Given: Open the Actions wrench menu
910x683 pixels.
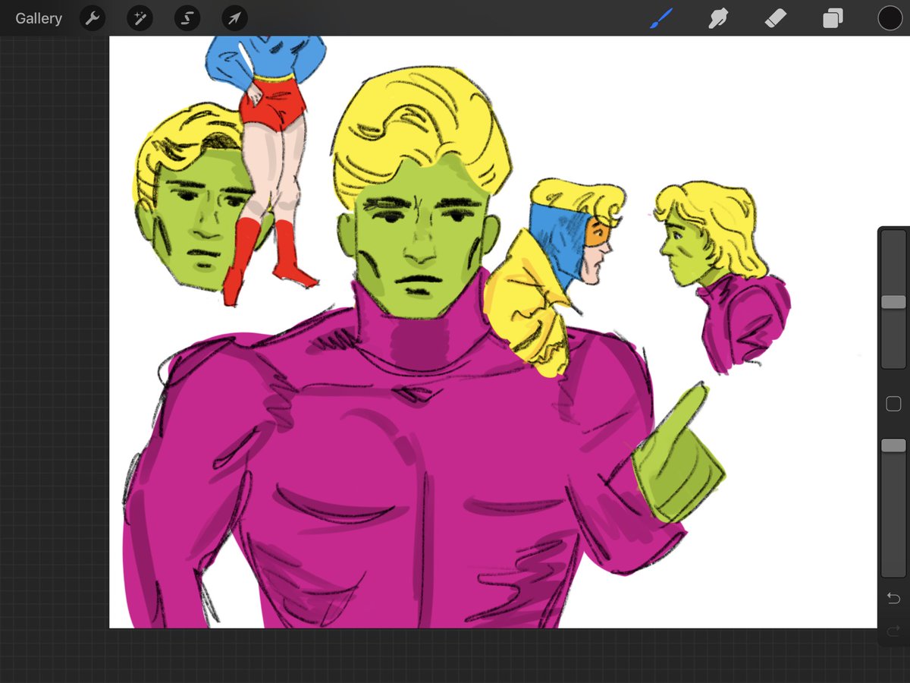Looking at the screenshot, I should point(93,17).
